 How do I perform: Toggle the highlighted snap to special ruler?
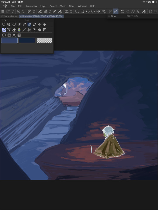pos(116,11)
